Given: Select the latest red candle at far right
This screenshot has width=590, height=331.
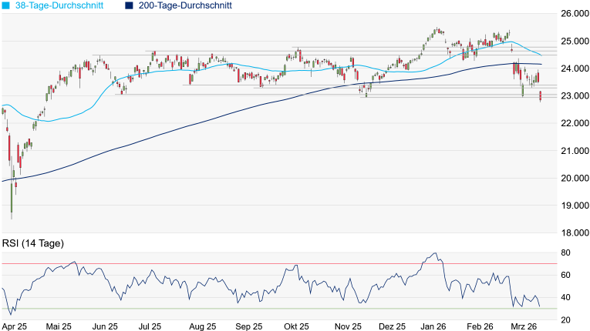Looking at the screenshot, I should point(540,96).
